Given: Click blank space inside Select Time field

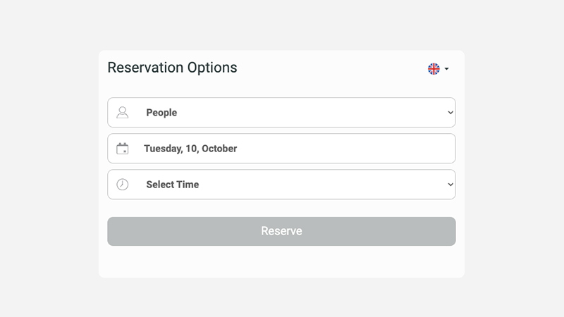Looking at the screenshot, I should tap(324, 185).
